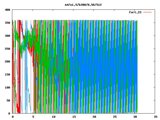Click the y-axis label 350

coord(7,23)
